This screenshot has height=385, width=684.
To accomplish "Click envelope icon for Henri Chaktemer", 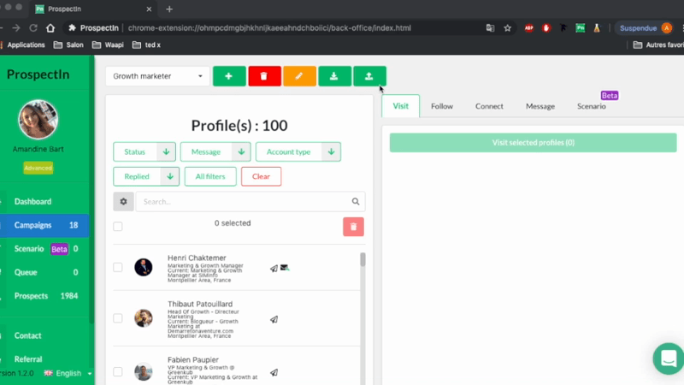I will 285,268.
